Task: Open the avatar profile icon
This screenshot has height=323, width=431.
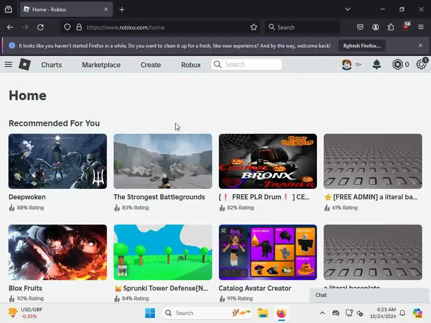Action: [347, 64]
